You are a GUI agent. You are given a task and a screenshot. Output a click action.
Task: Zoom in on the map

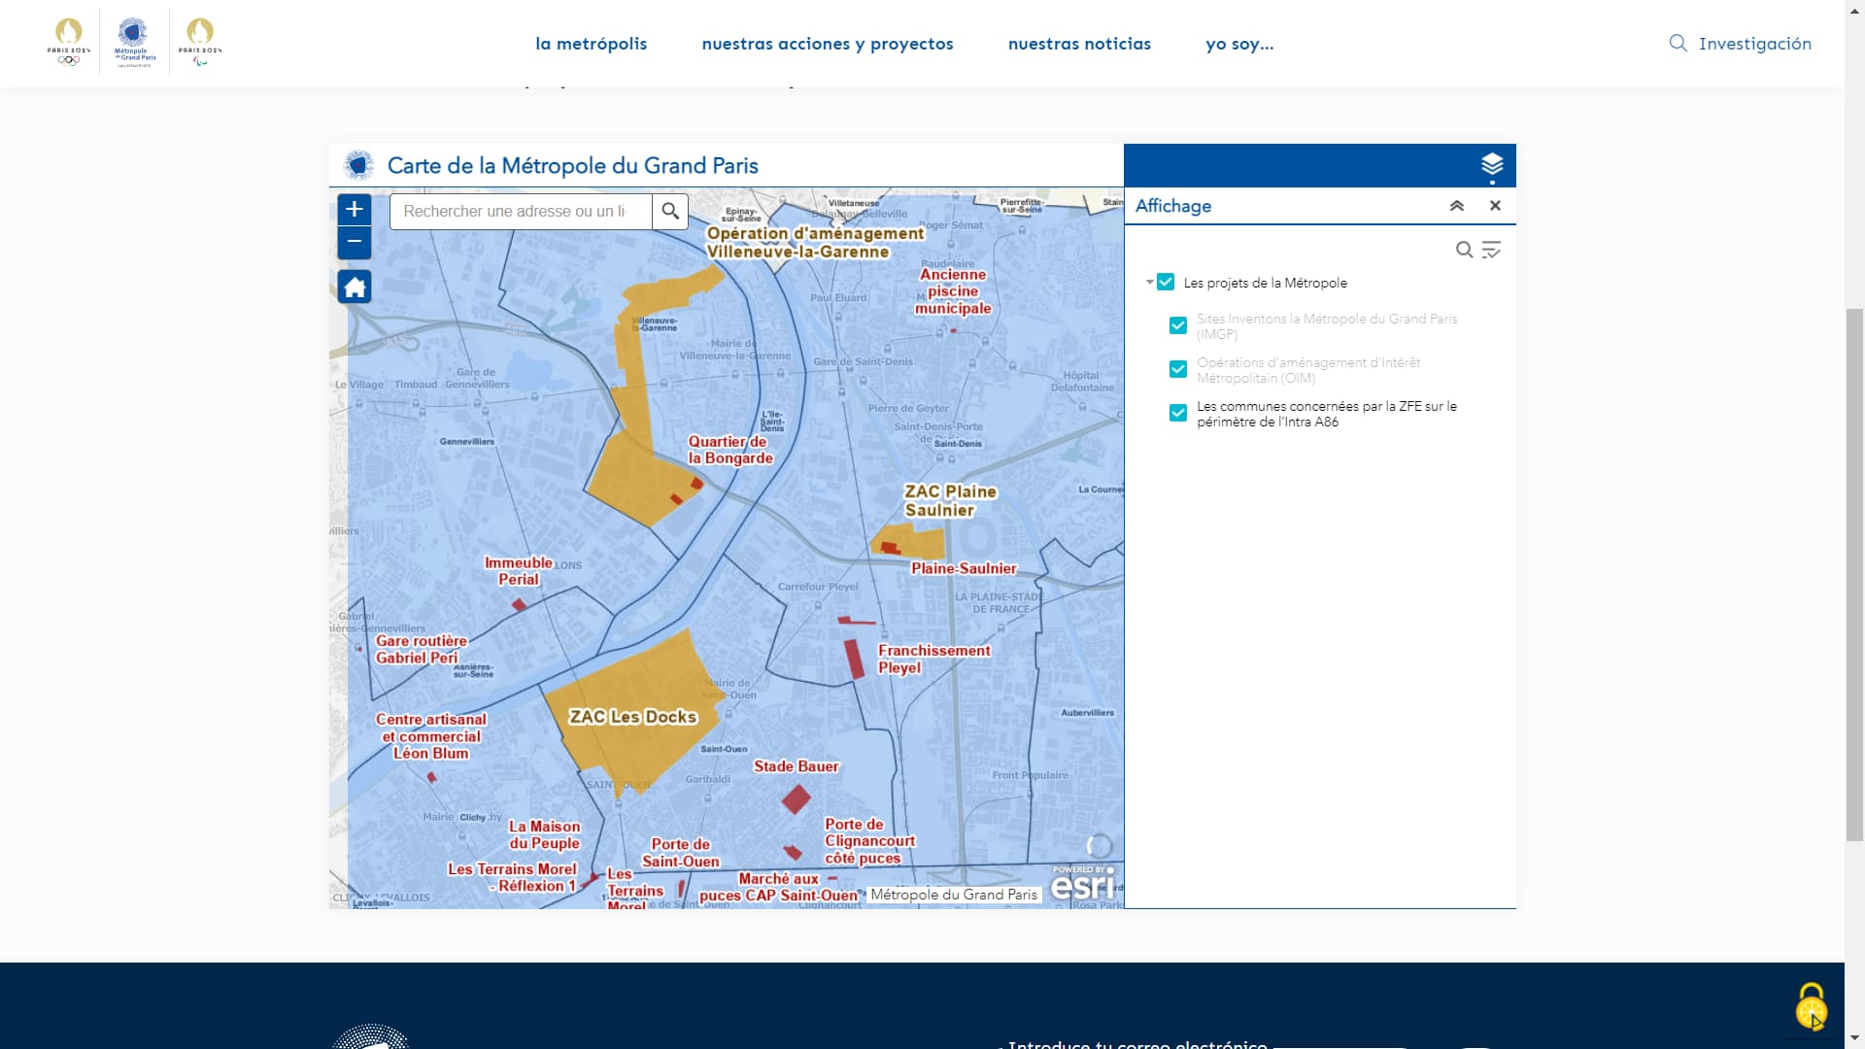click(x=355, y=209)
